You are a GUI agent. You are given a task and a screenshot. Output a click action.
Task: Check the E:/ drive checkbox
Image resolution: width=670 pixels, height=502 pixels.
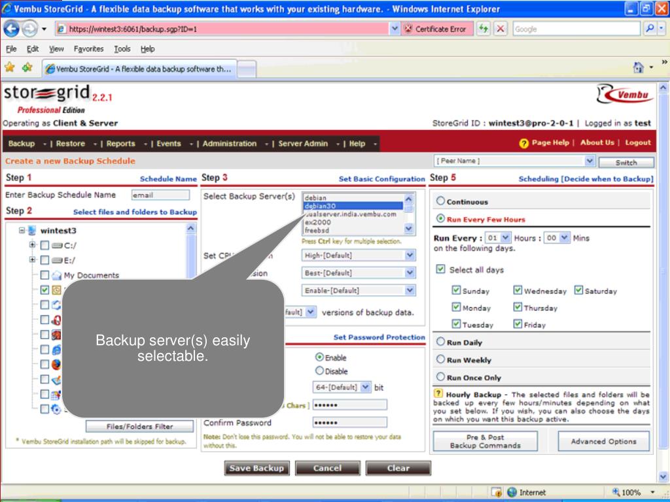click(x=44, y=260)
